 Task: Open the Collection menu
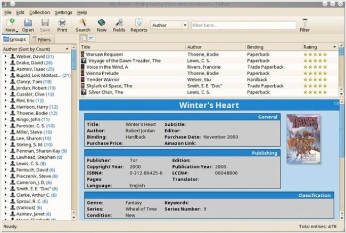tap(39, 12)
